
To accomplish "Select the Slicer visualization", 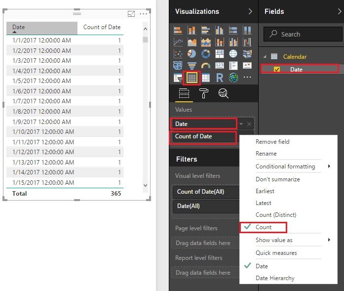I will (x=178, y=78).
